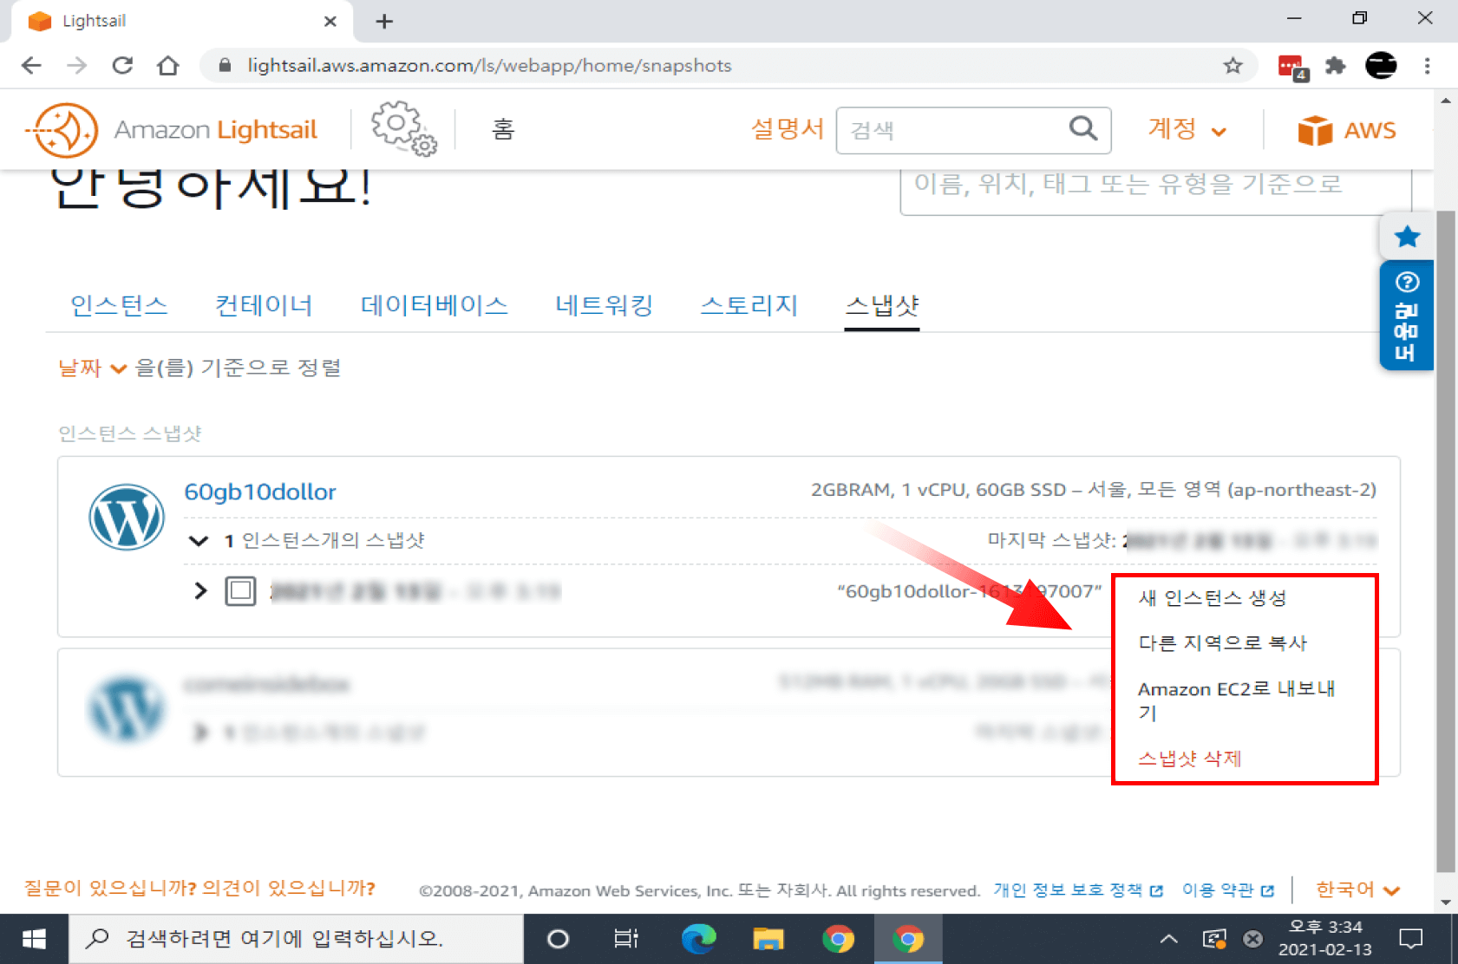Switch to the 컨테이너 tab
This screenshot has width=1458, height=964.
pyautogui.click(x=264, y=305)
